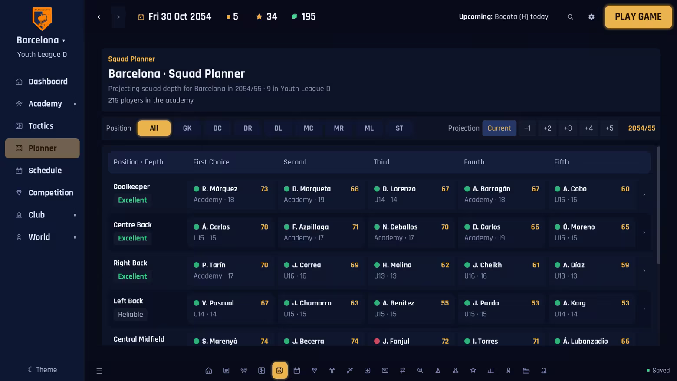The image size is (677, 381).
Task: Expand the Centre Back row chevron
Action: pos(644,233)
